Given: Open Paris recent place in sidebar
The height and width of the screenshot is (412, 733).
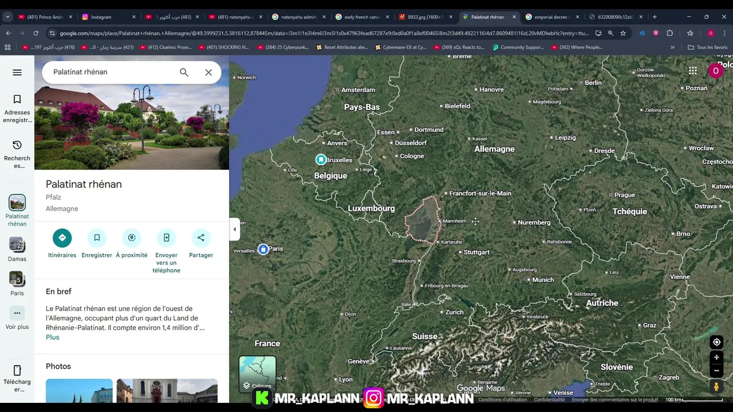Looking at the screenshot, I should [17, 284].
